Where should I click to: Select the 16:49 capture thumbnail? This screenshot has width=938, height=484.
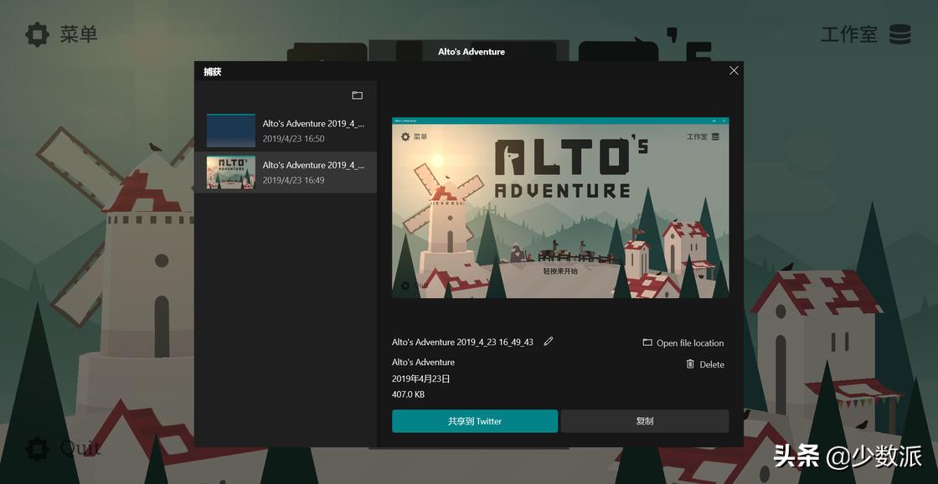(231, 172)
